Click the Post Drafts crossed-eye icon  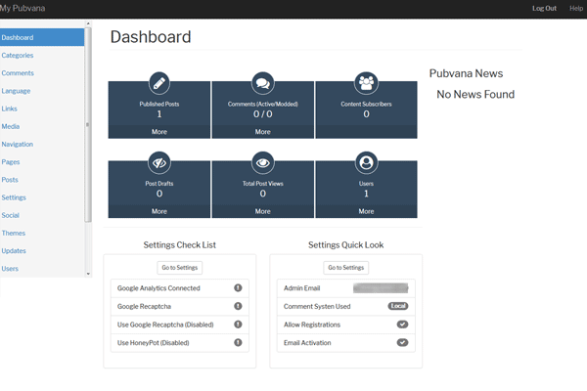click(159, 162)
